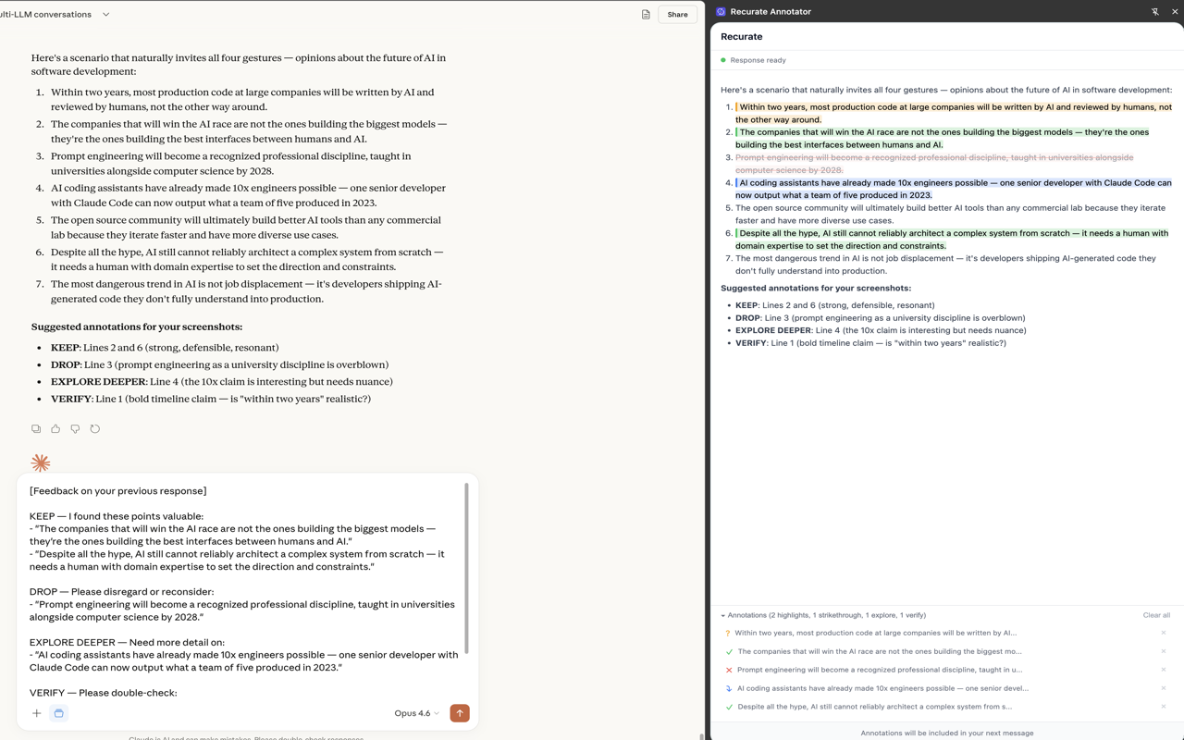The width and height of the screenshot is (1184, 740).
Task: Open the Multi-LLM conversations title dropdown
Action: click(x=105, y=14)
